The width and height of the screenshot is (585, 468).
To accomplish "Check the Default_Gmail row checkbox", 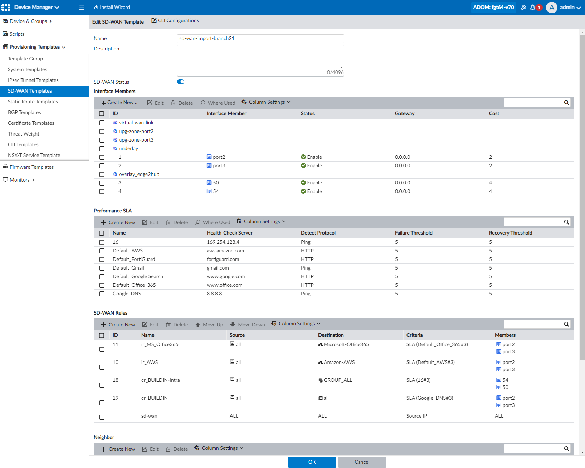I will 102,268.
